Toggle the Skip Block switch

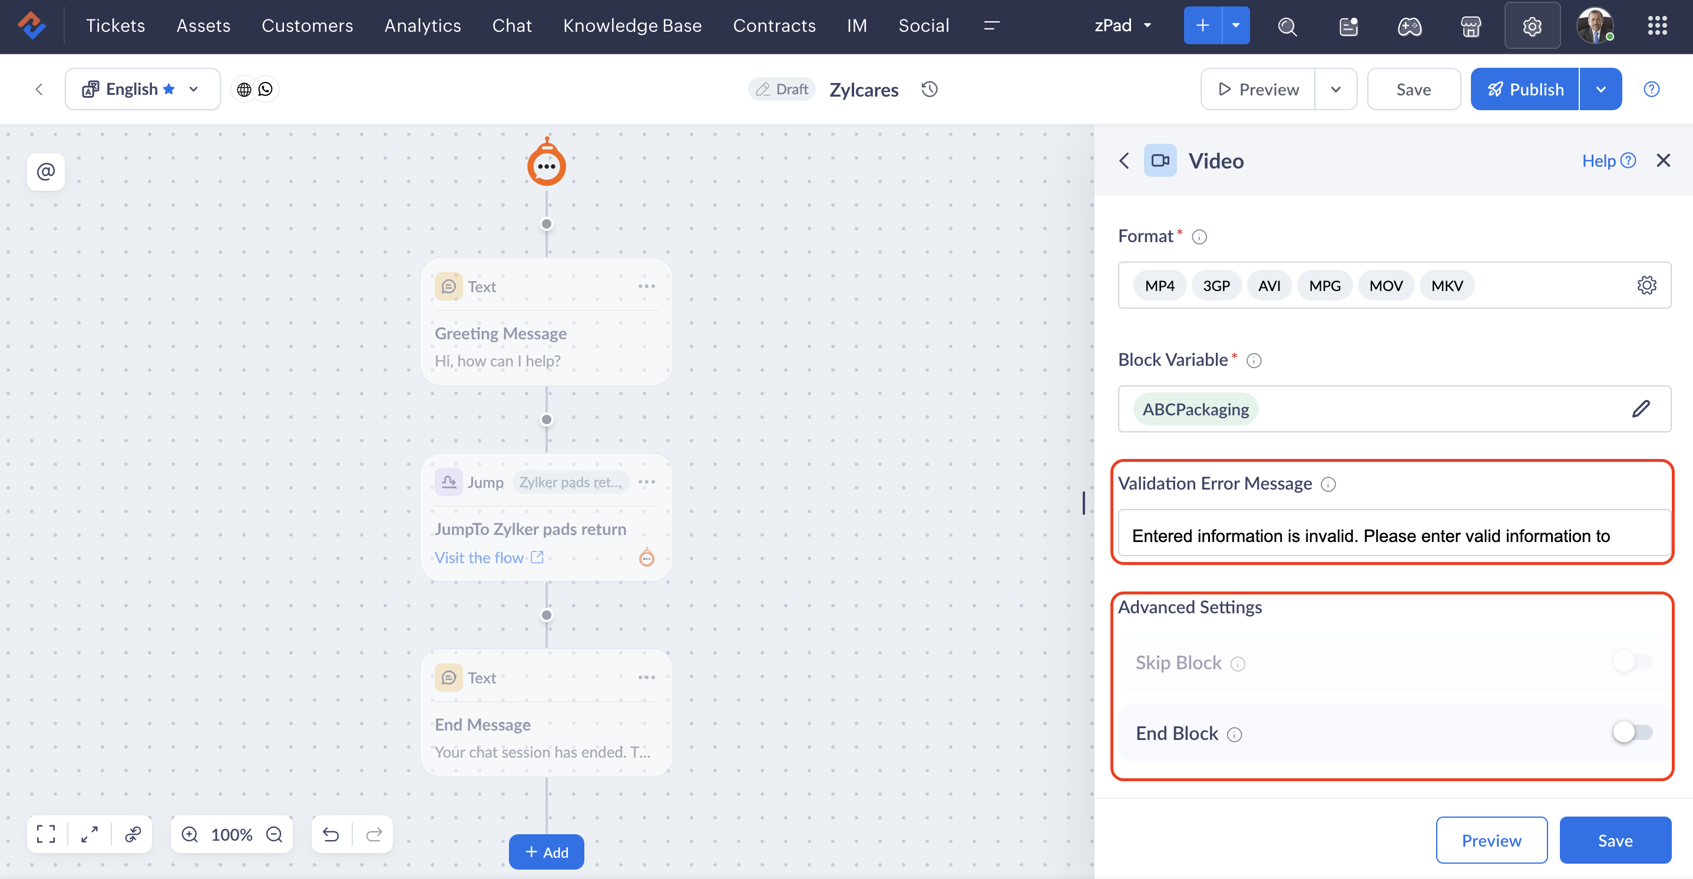point(1632,662)
